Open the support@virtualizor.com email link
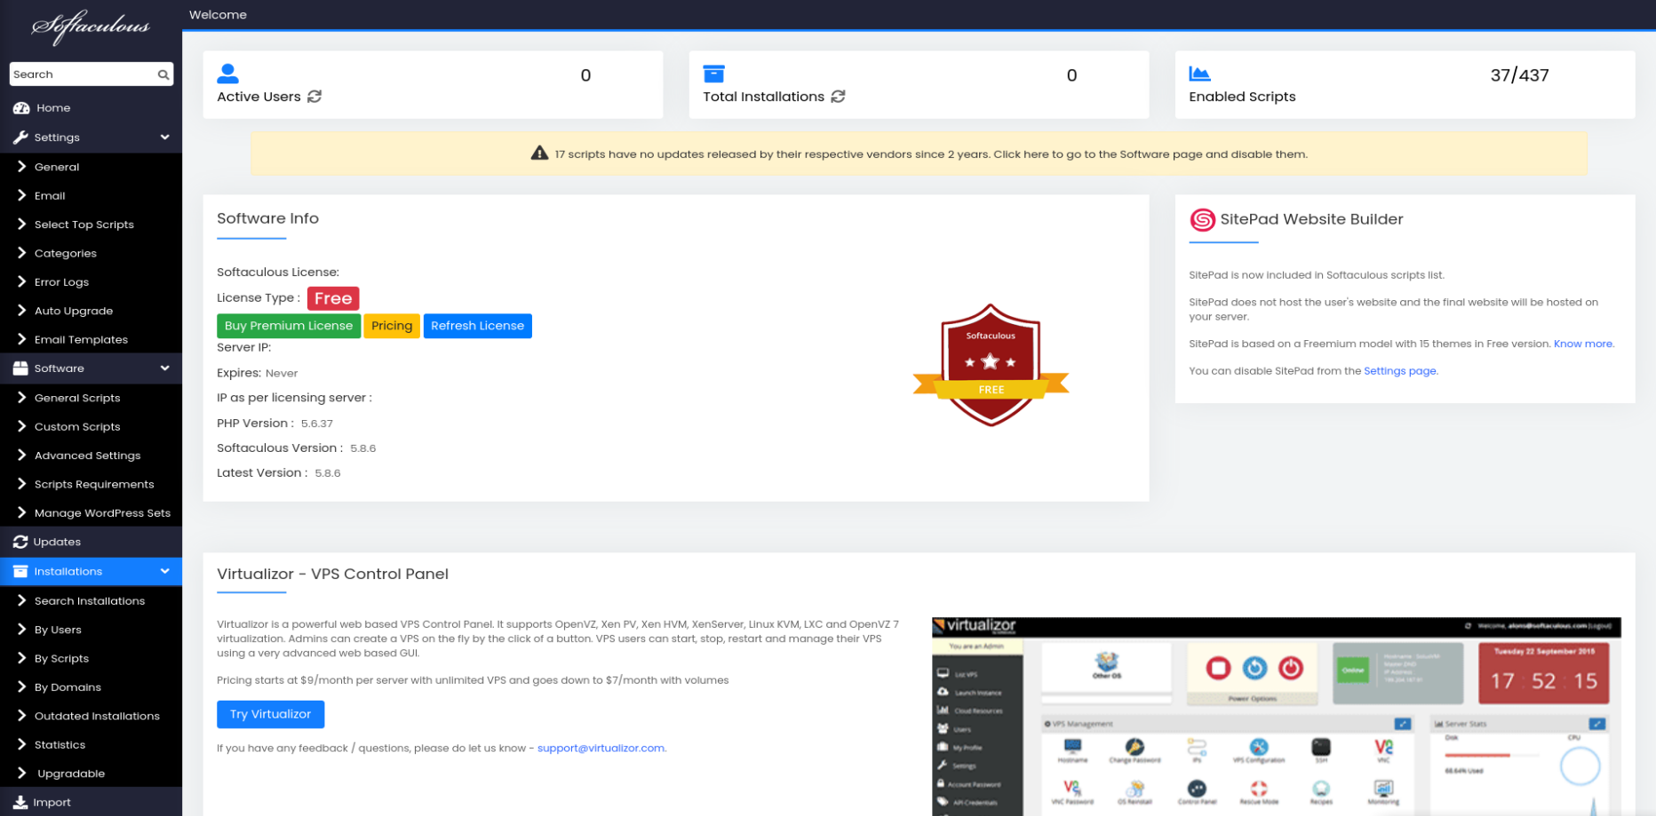The width and height of the screenshot is (1656, 816). (x=601, y=748)
